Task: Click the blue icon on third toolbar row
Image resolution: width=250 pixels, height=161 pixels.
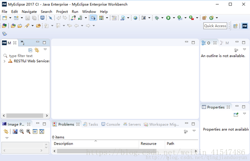Action: (x=5, y=34)
